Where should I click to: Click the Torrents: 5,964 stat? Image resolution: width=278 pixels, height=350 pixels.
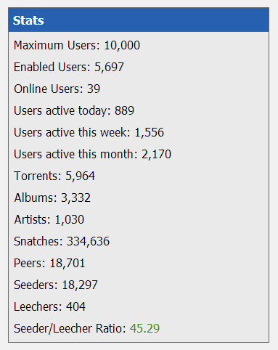click(54, 176)
